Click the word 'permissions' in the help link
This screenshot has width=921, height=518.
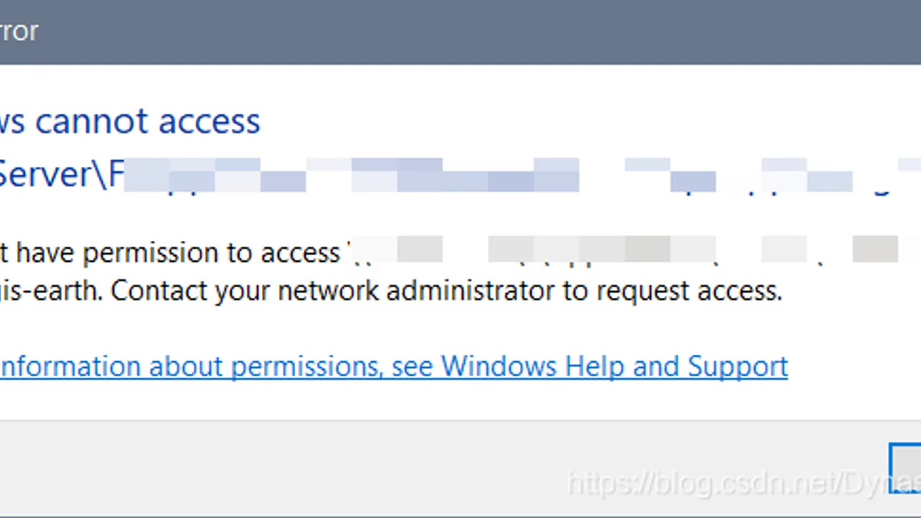tap(305, 367)
